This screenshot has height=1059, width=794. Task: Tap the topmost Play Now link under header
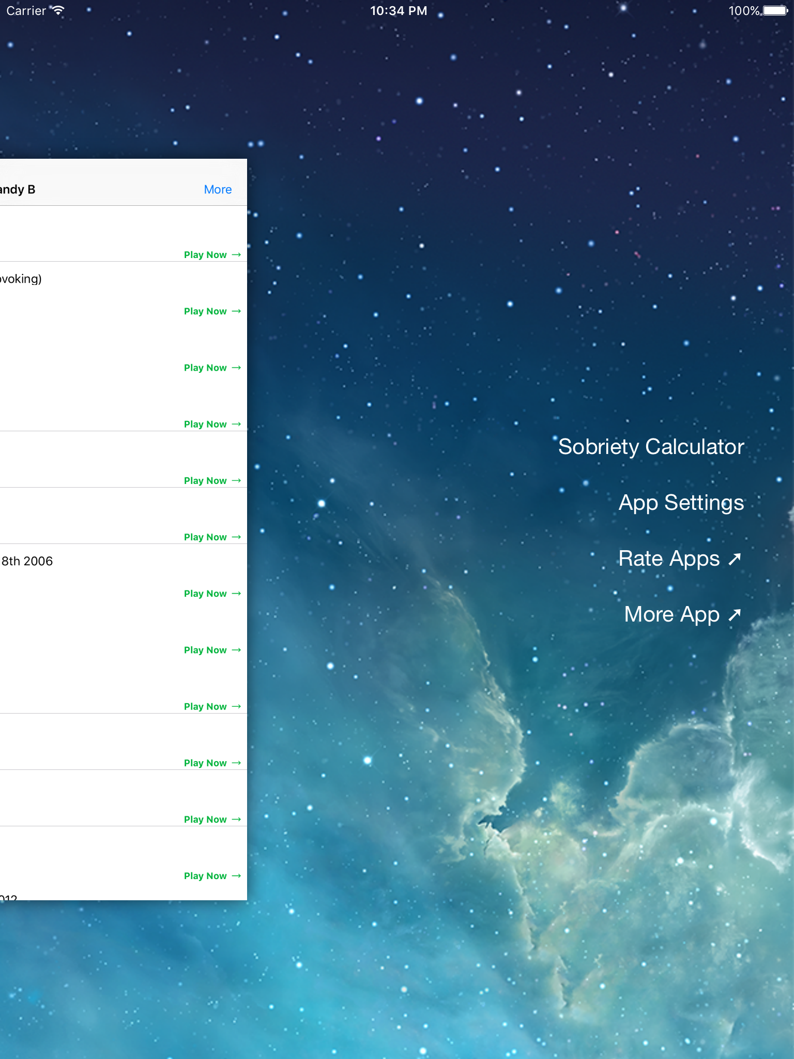click(212, 254)
